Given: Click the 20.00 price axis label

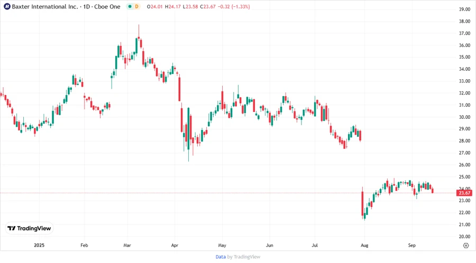Looking at the screenshot, I should [x=464, y=237].
